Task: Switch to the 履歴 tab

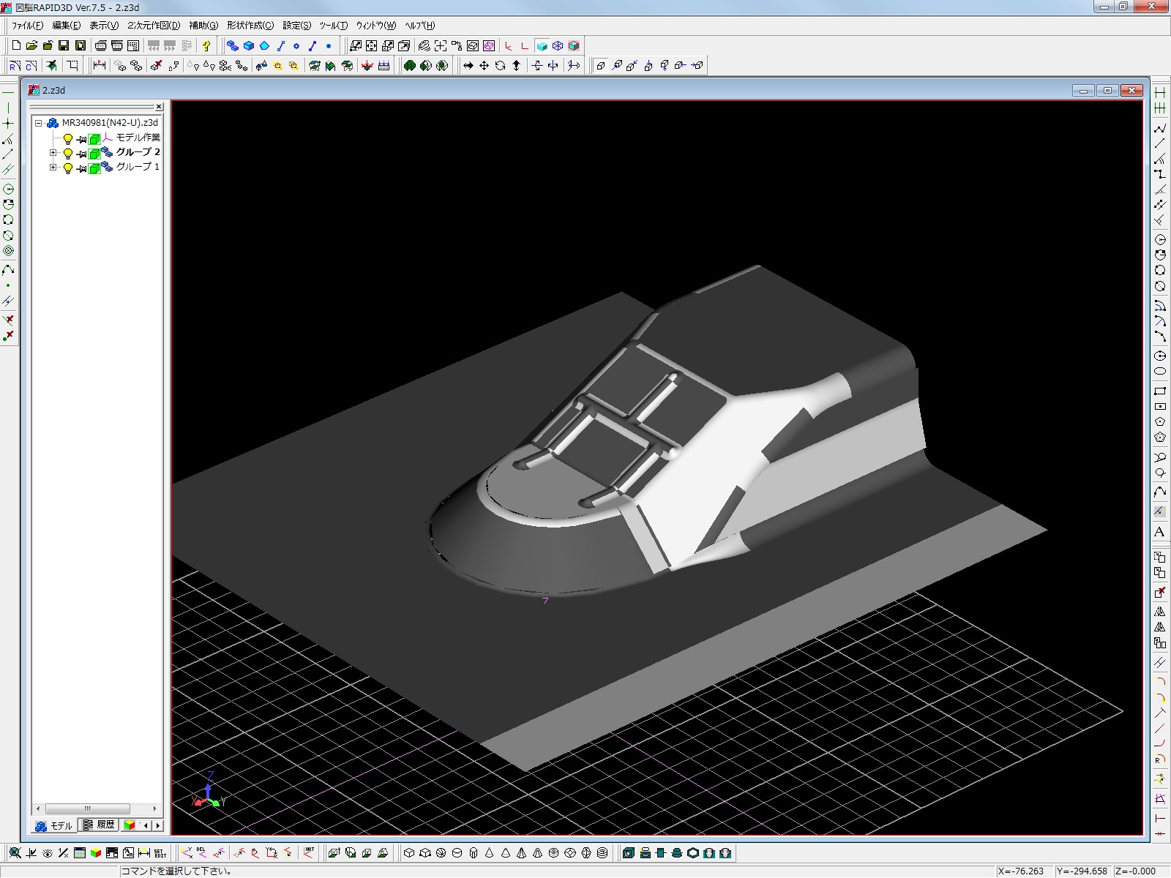Action: click(100, 825)
